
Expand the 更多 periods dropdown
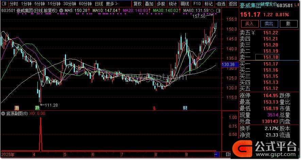(112, 4)
